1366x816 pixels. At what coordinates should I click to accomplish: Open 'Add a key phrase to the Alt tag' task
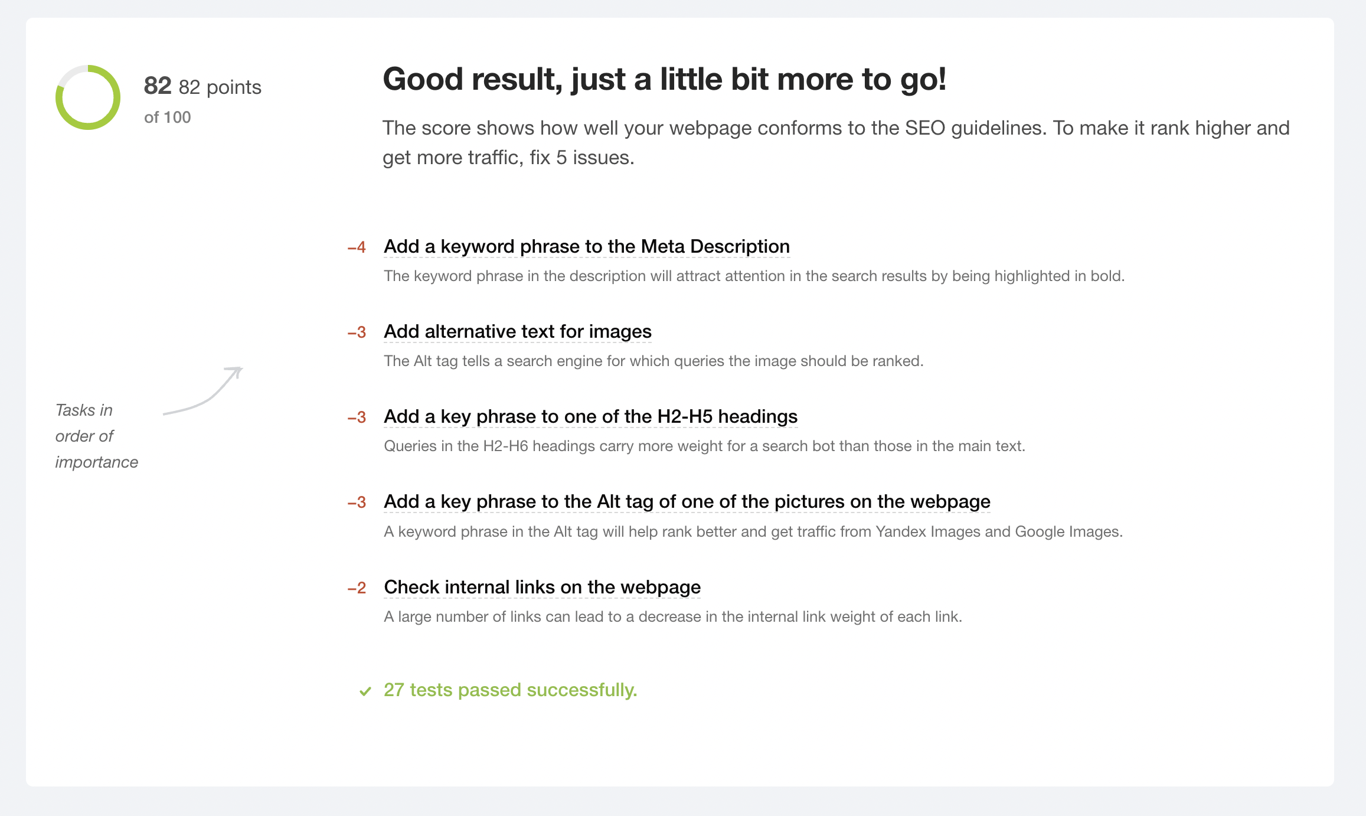[687, 501]
